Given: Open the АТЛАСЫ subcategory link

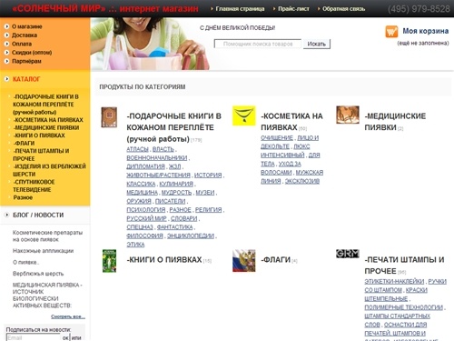Looking at the screenshot, I should coord(137,149).
